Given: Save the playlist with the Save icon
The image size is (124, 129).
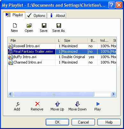Looking at the screenshot, I should click(44, 26).
